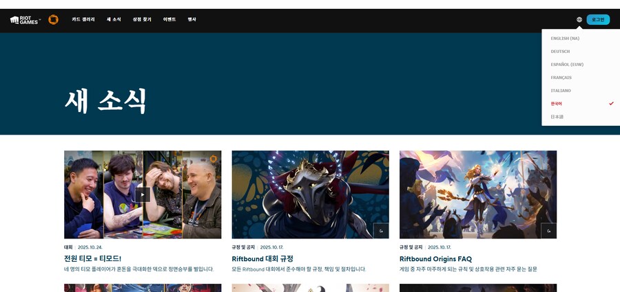
Task: Open the 이벤트 navigation item
Action: 169,19
